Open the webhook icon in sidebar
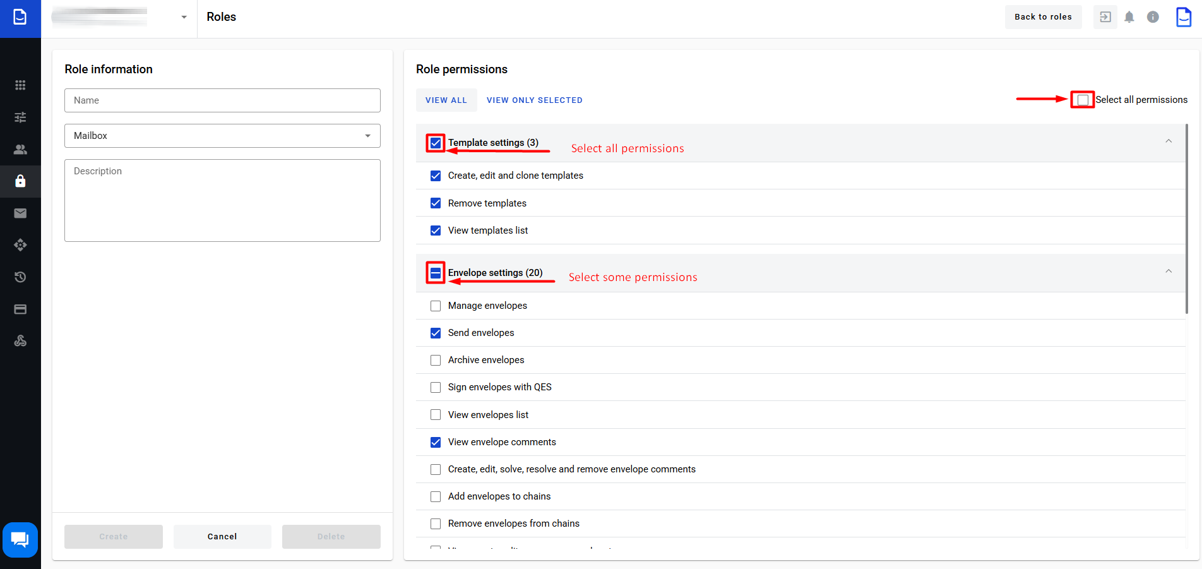Screen dimensions: 1202x569 coord(20,341)
